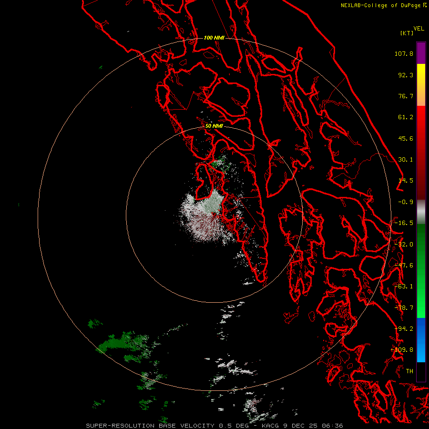Select the -16.5 velocity scale value

pyautogui.click(x=404, y=223)
